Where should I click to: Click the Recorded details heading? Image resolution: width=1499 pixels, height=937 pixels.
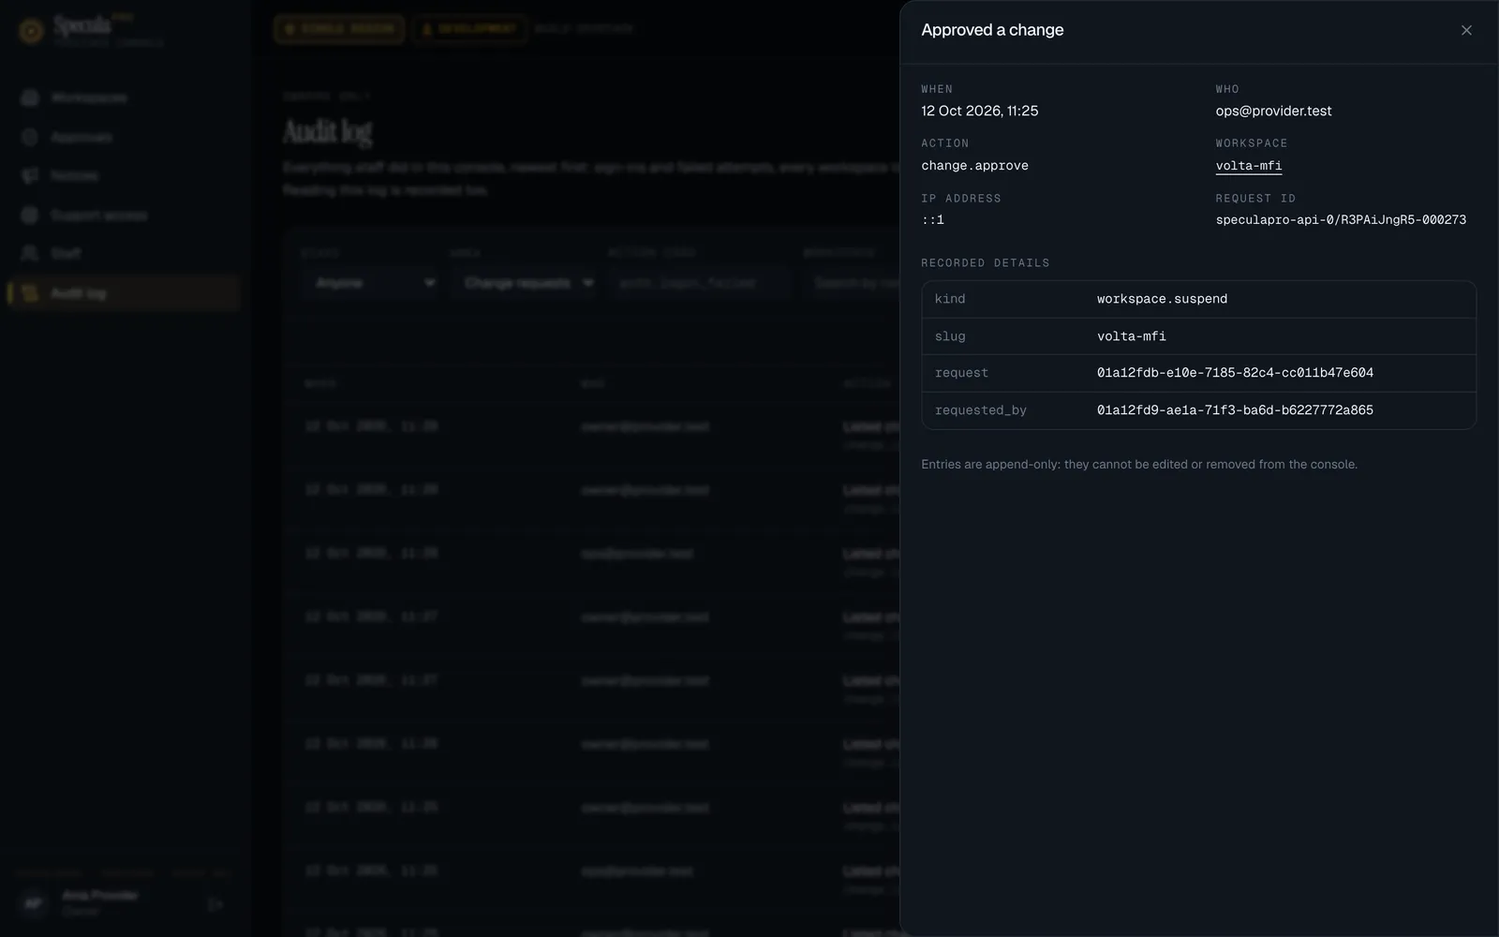point(985,263)
